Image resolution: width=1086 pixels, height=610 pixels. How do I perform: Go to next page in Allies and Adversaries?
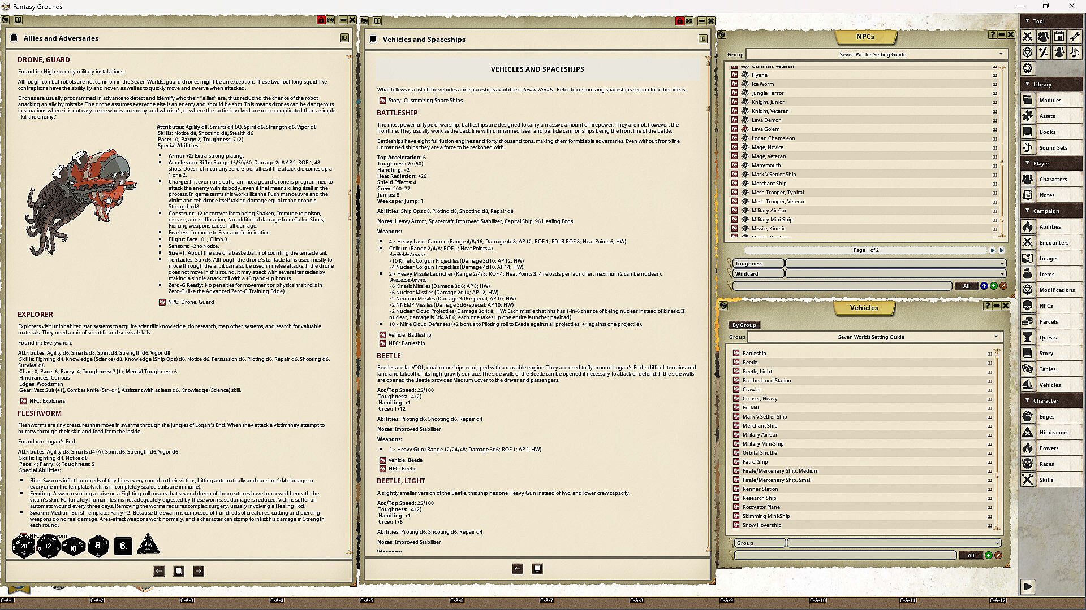click(199, 571)
